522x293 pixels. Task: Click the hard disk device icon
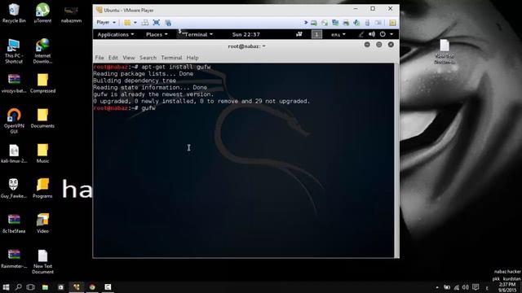click(314, 23)
